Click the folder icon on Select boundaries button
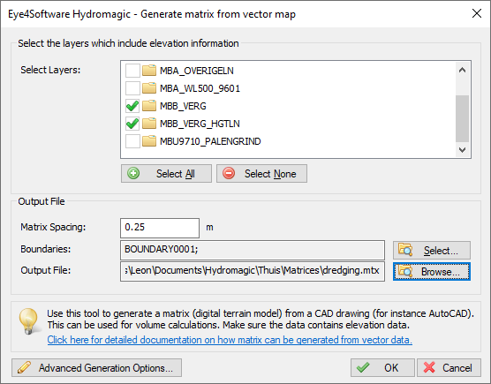 pos(405,250)
